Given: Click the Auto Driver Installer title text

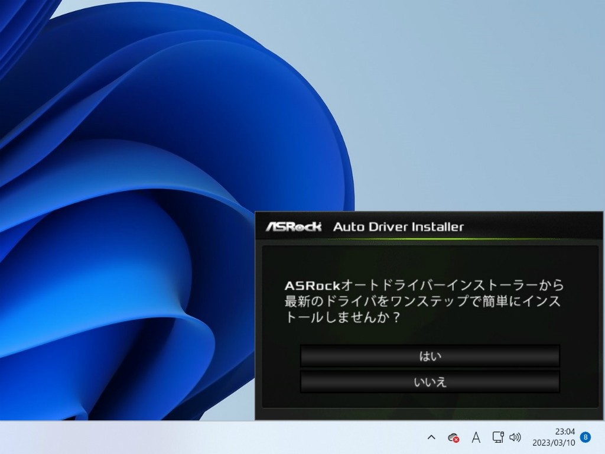Looking at the screenshot, I should pos(398,226).
